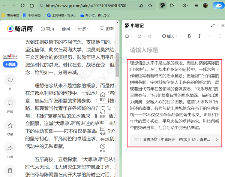Open the 反馈 feedback button
Viewport: 225px width, 177px height.
[102, 130]
